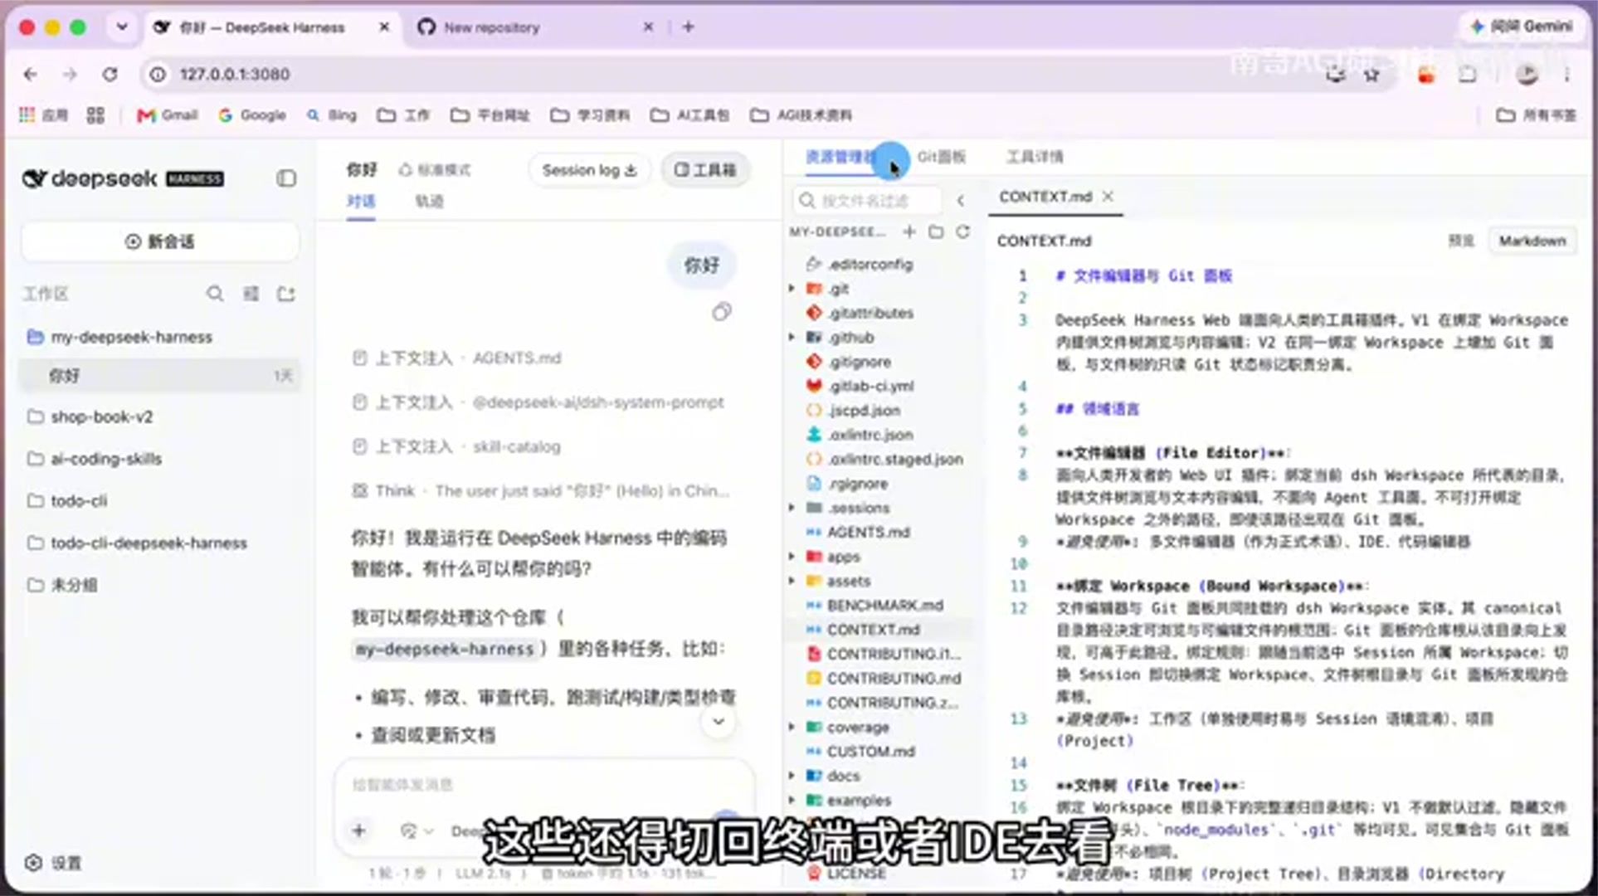Switch to the 对话 tab

click(361, 201)
